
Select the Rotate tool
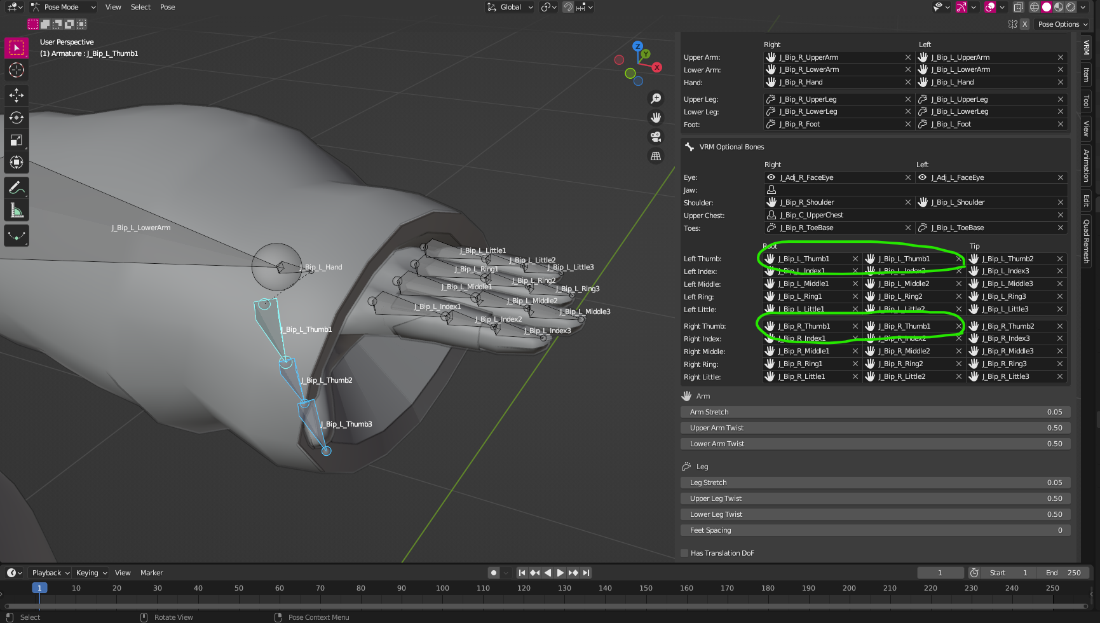(x=17, y=118)
